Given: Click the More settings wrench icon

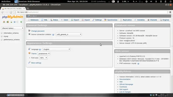Looking at the screenshot, I should 29,63.
